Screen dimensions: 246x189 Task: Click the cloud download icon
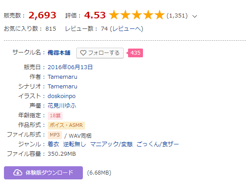pos(18,173)
